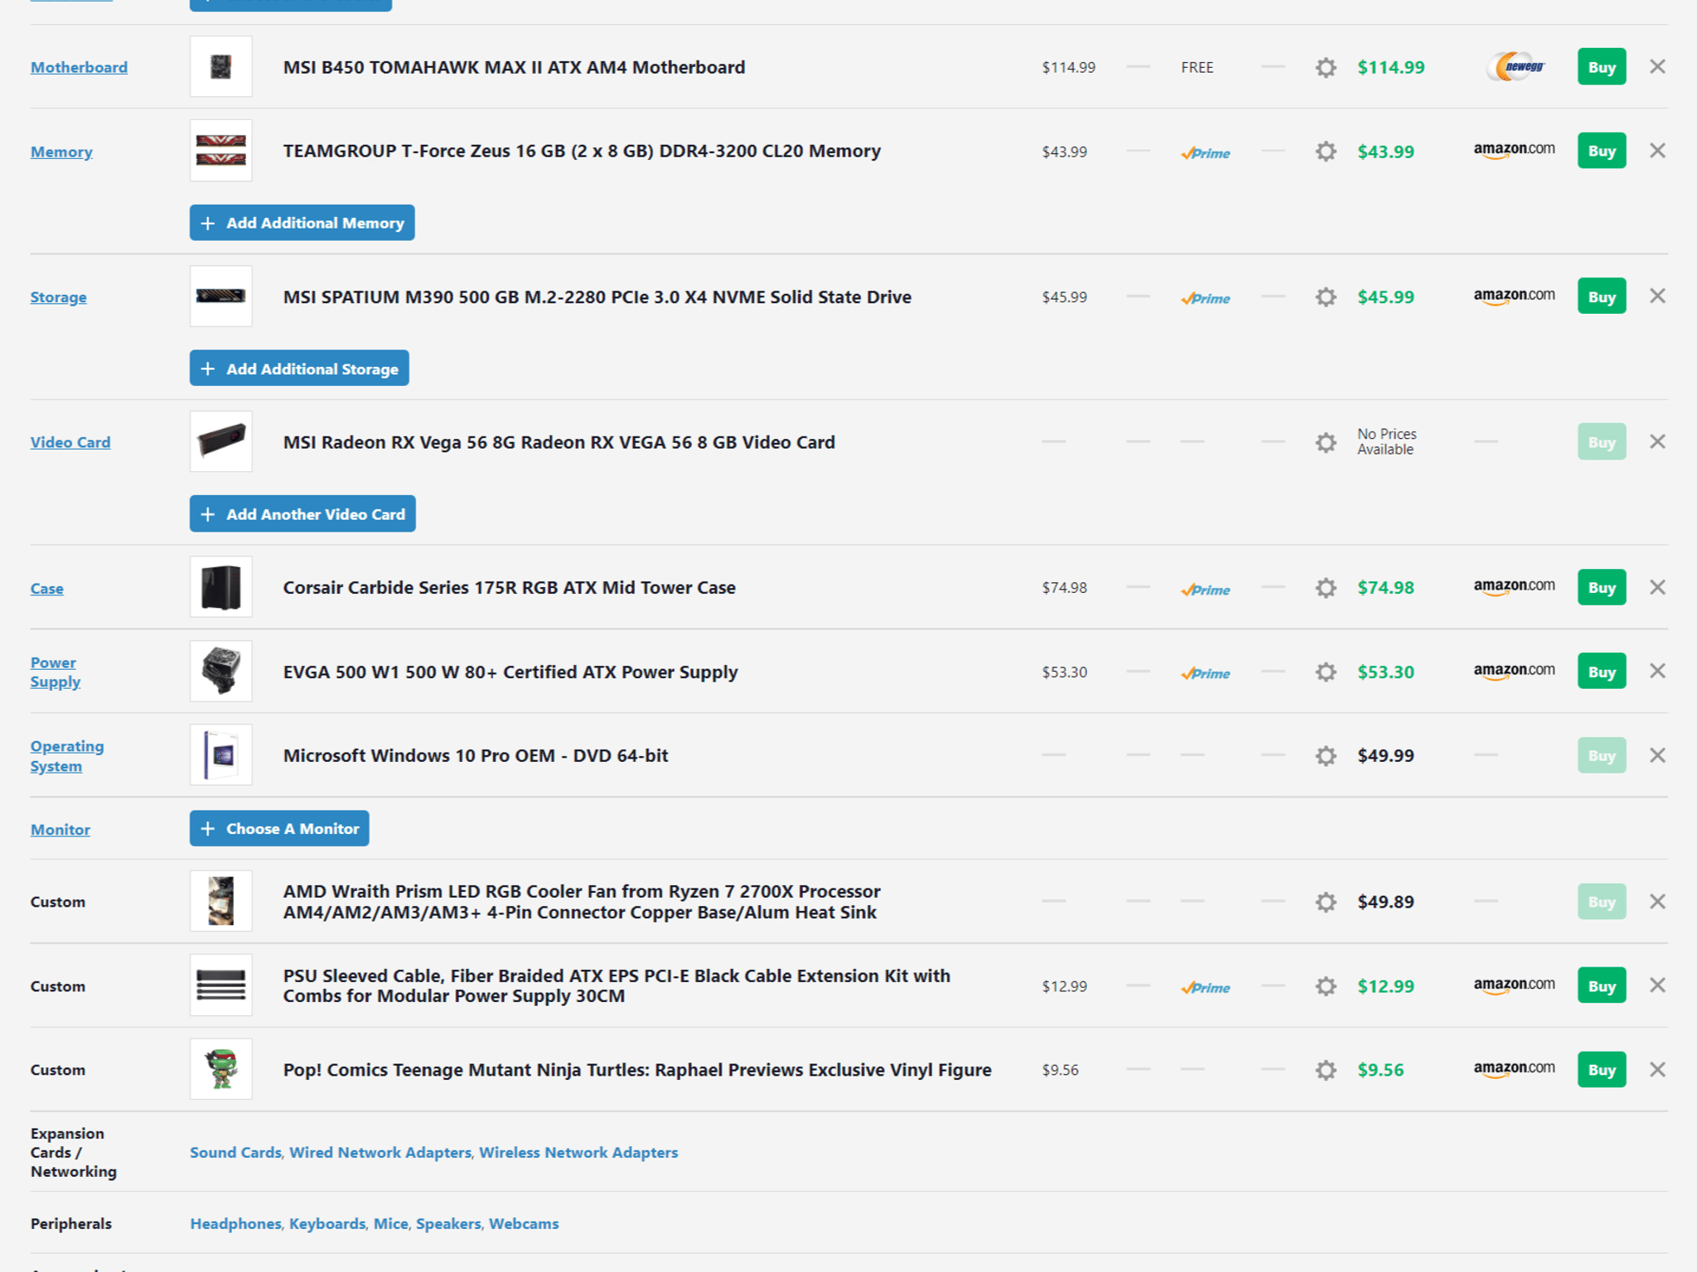Click gear icon on Raphael Vinyl Figure row
1697x1272 pixels.
1326,1070
